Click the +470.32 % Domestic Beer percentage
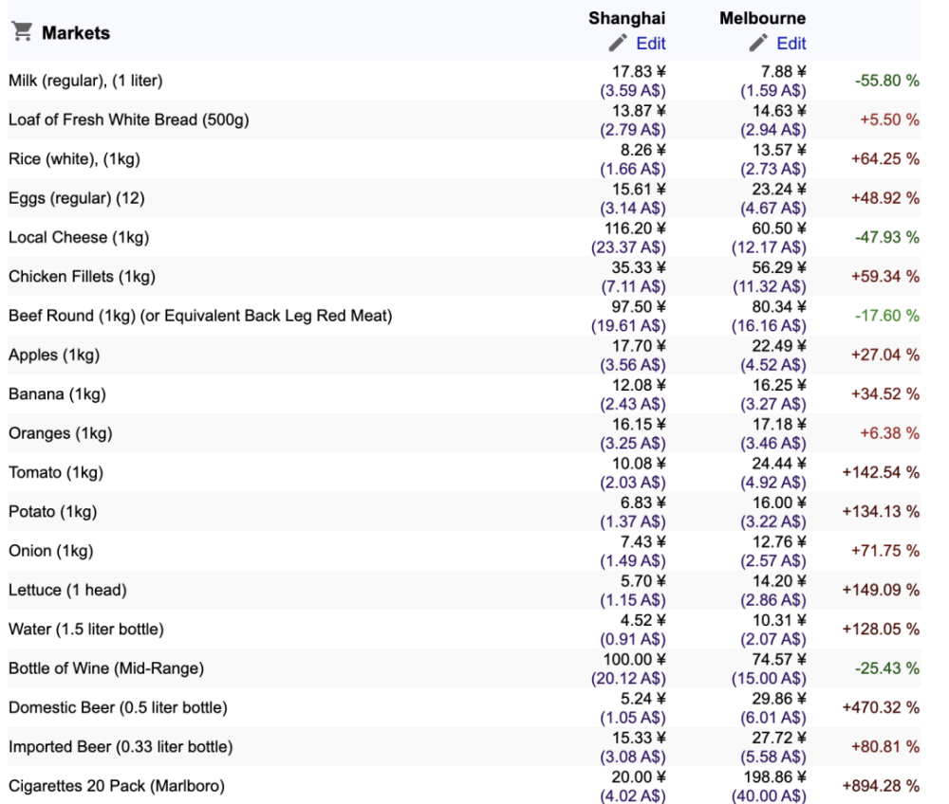The width and height of the screenshot is (949, 804). click(x=881, y=707)
